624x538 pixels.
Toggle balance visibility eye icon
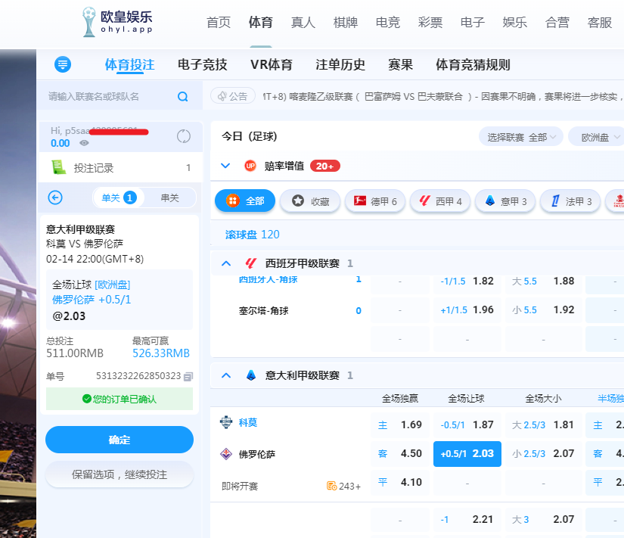pos(84,143)
